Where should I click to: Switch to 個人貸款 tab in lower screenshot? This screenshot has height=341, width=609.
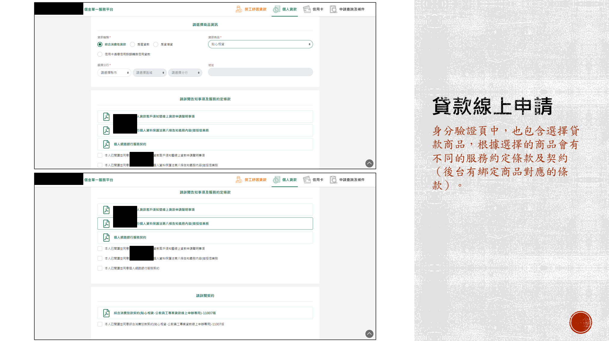tap(285, 180)
